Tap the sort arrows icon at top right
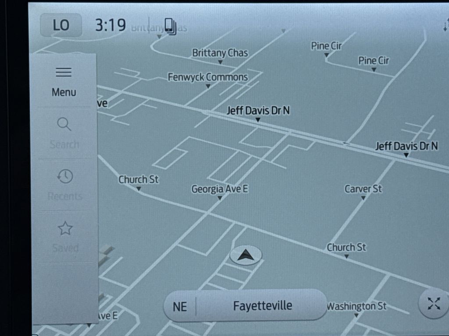The image size is (449, 336). pos(445,25)
